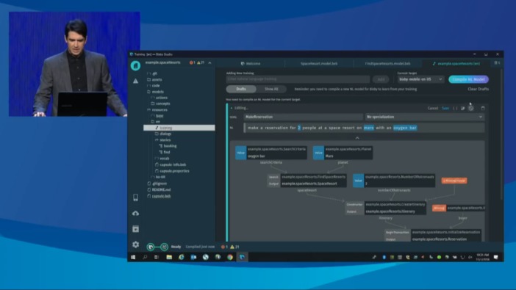This screenshot has height=290, width=516.
Task: Click the trash icon in training editor
Action: coord(483,108)
